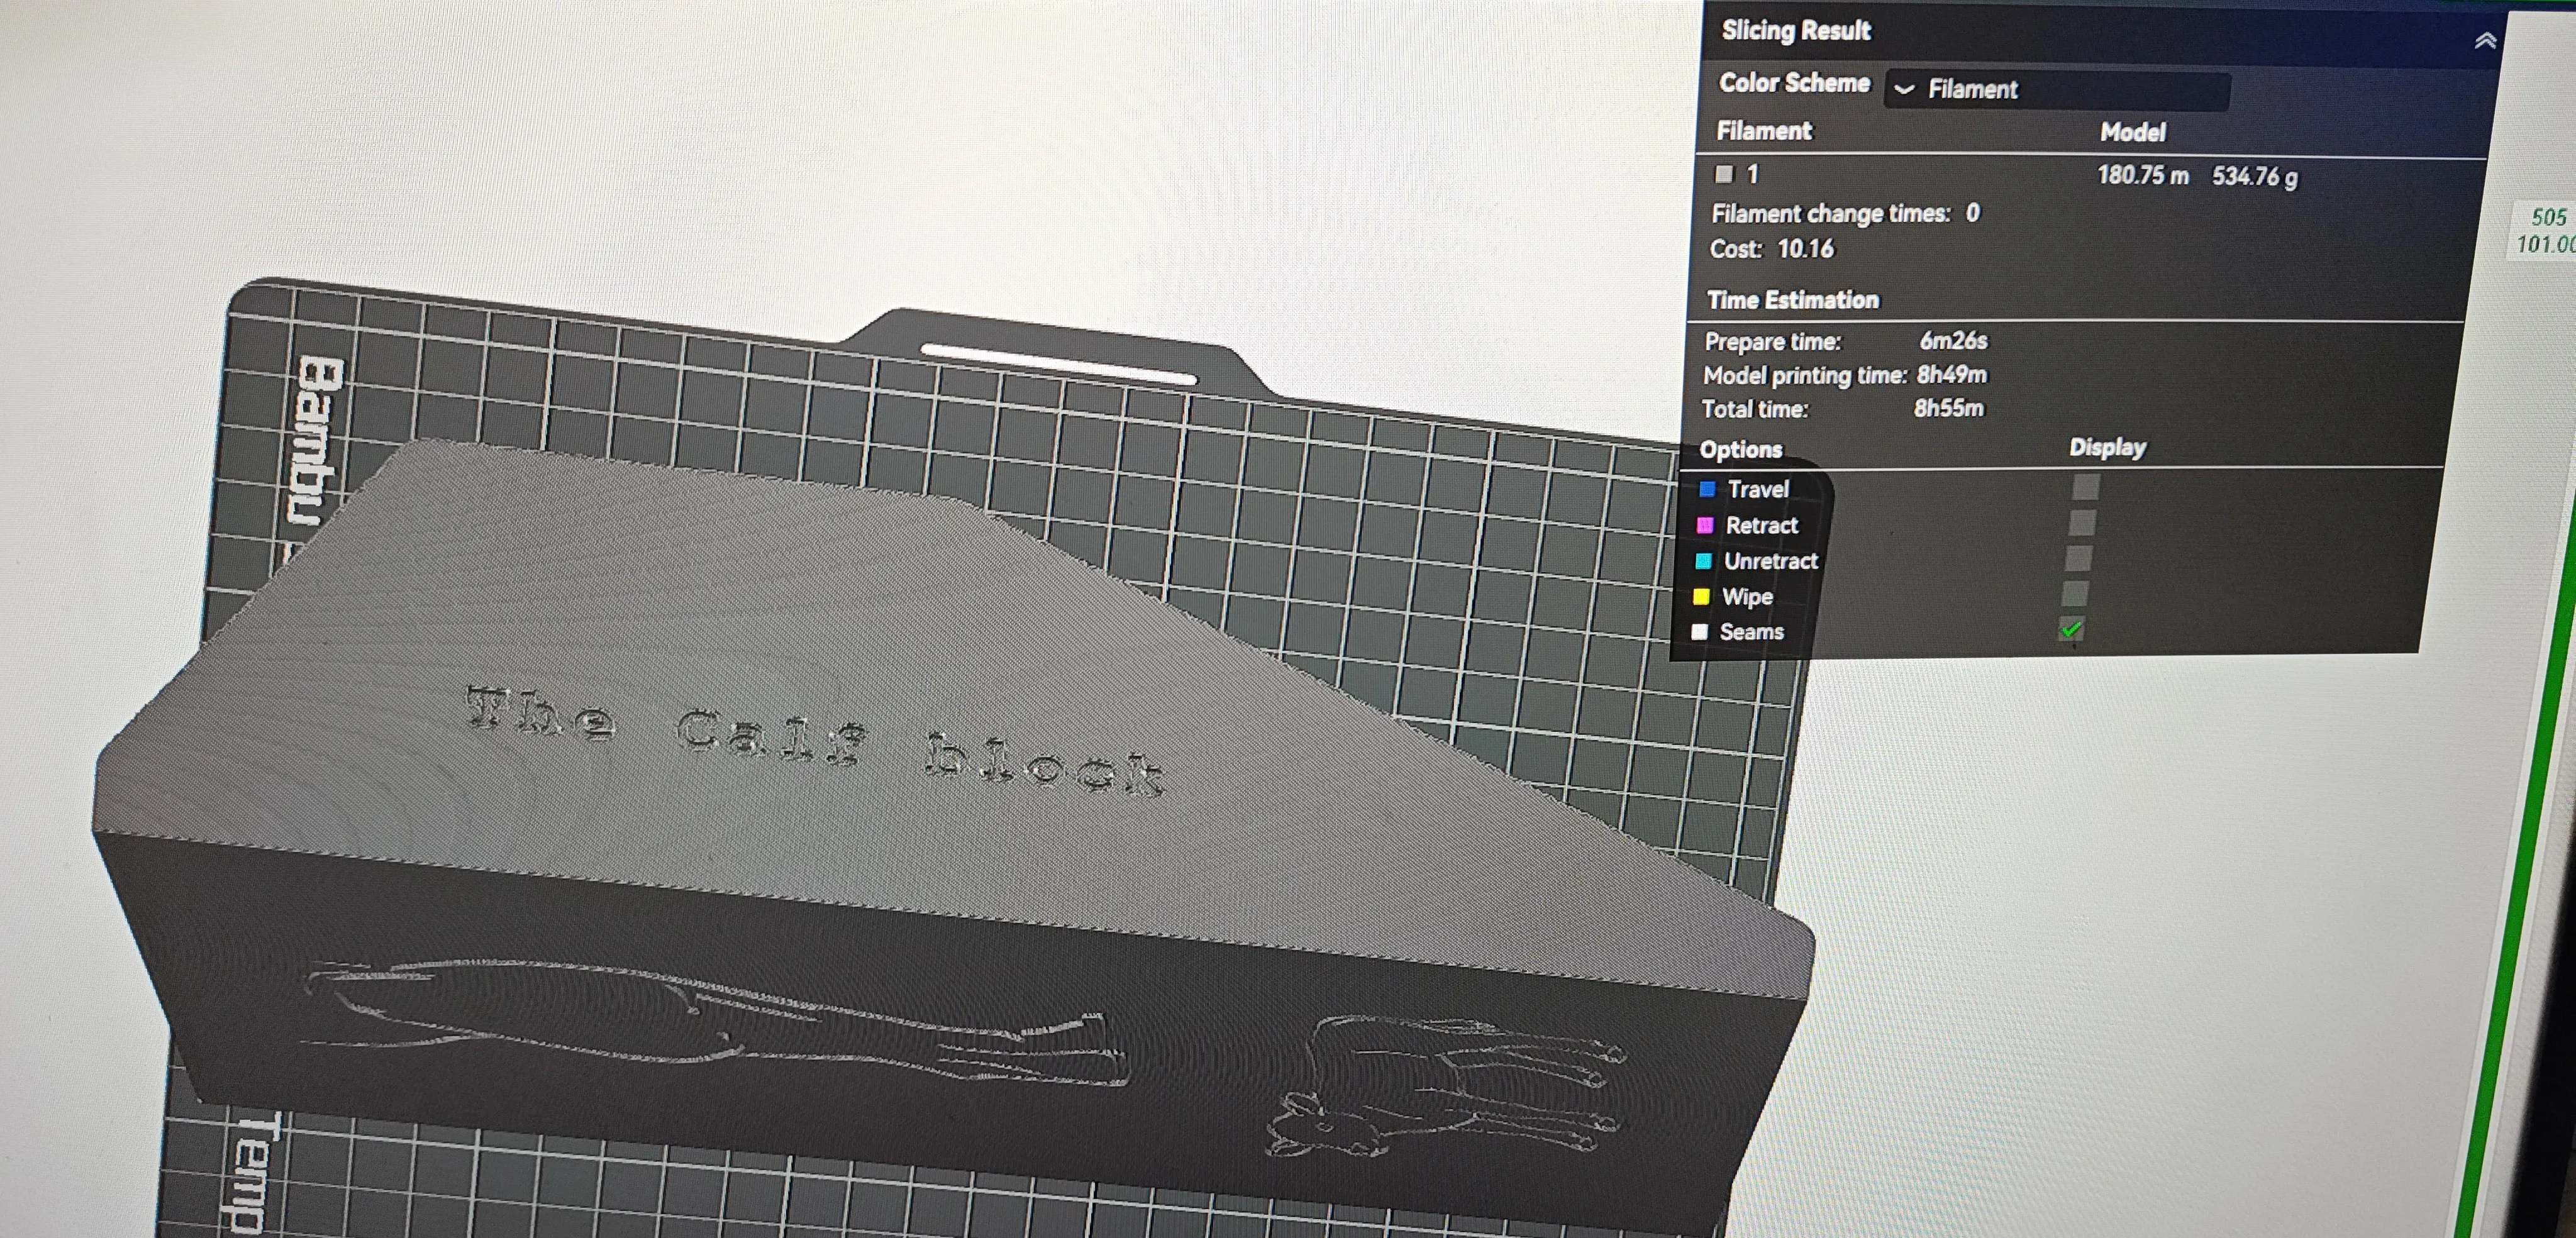Click the Time Estimation heading
Screen dimensions: 2576x1238
point(1793,300)
